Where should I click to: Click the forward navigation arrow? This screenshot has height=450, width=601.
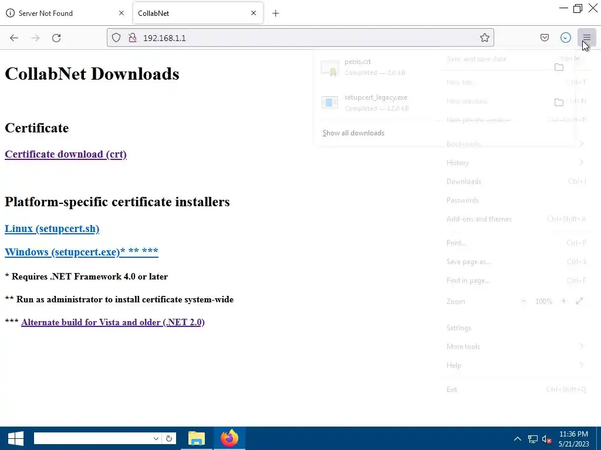[35, 38]
